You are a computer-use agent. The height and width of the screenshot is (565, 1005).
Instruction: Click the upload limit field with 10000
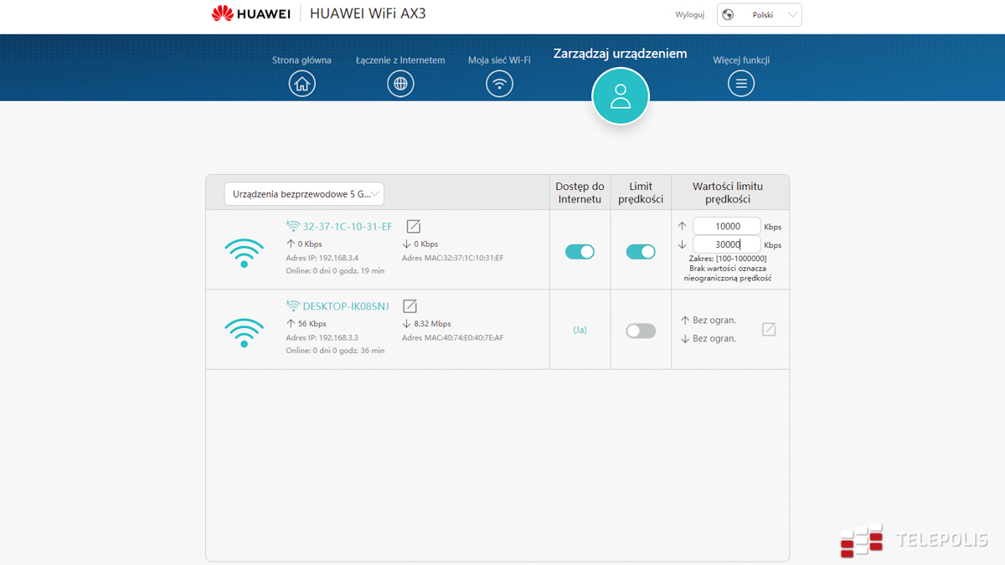pyautogui.click(x=726, y=226)
